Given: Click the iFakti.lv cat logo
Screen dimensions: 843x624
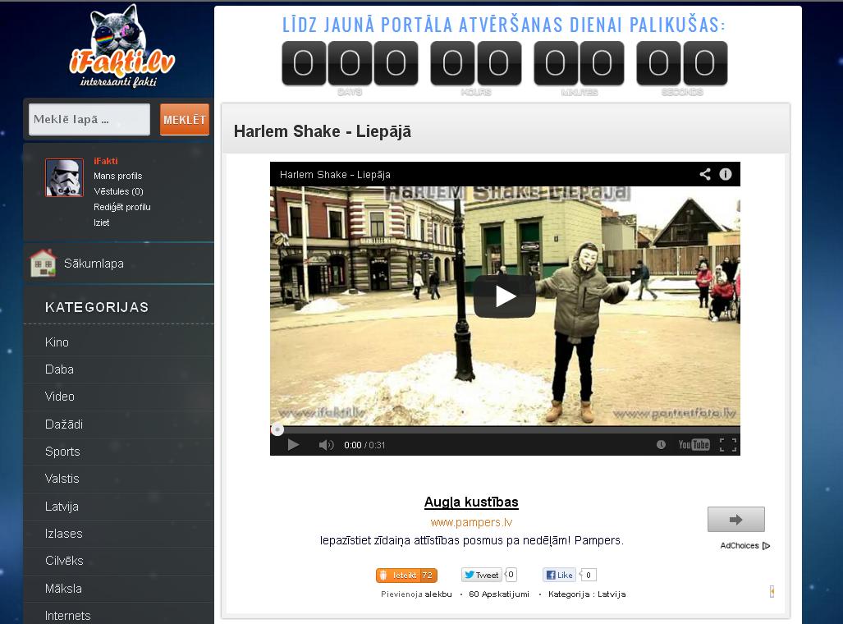Looking at the screenshot, I should 121,46.
